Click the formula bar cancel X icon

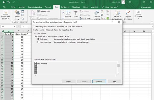23,27
